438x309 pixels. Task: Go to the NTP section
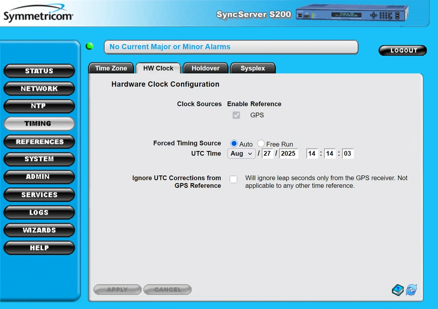[39, 106]
